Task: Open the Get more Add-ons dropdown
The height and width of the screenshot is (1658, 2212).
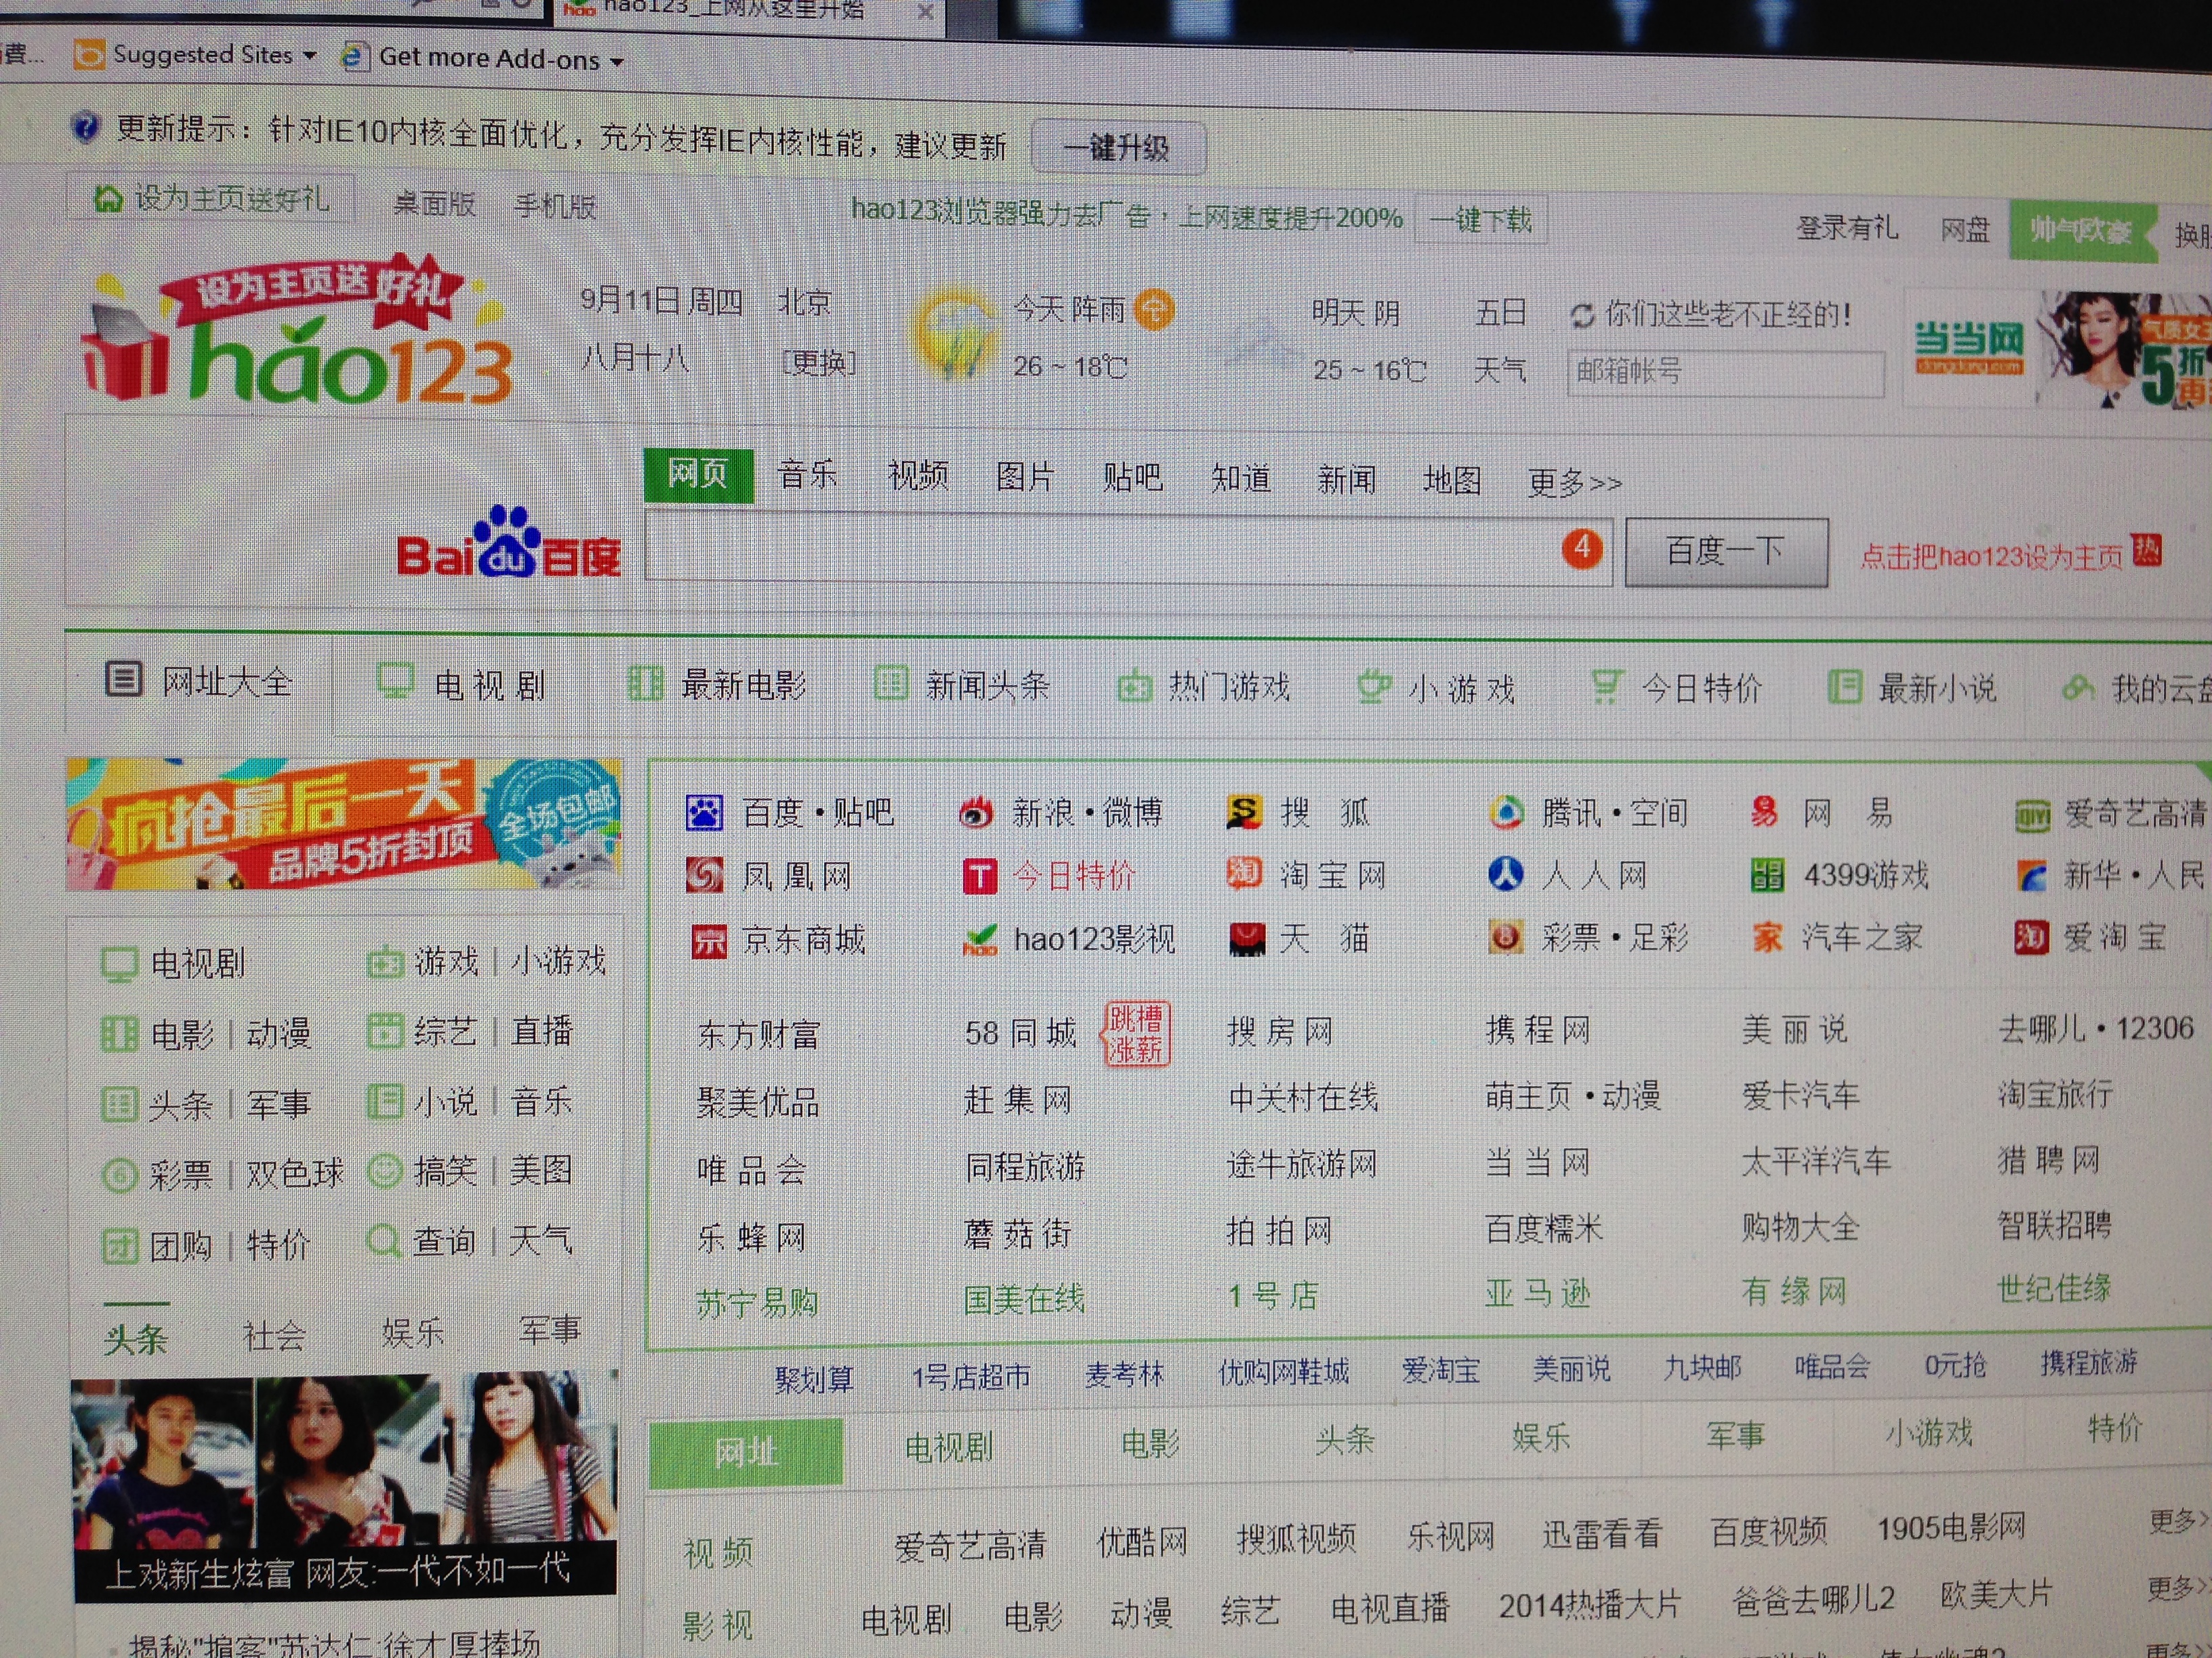Action: point(484,58)
